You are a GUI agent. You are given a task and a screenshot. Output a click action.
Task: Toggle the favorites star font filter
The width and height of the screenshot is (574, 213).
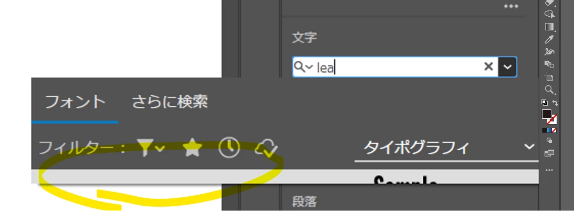(x=193, y=148)
